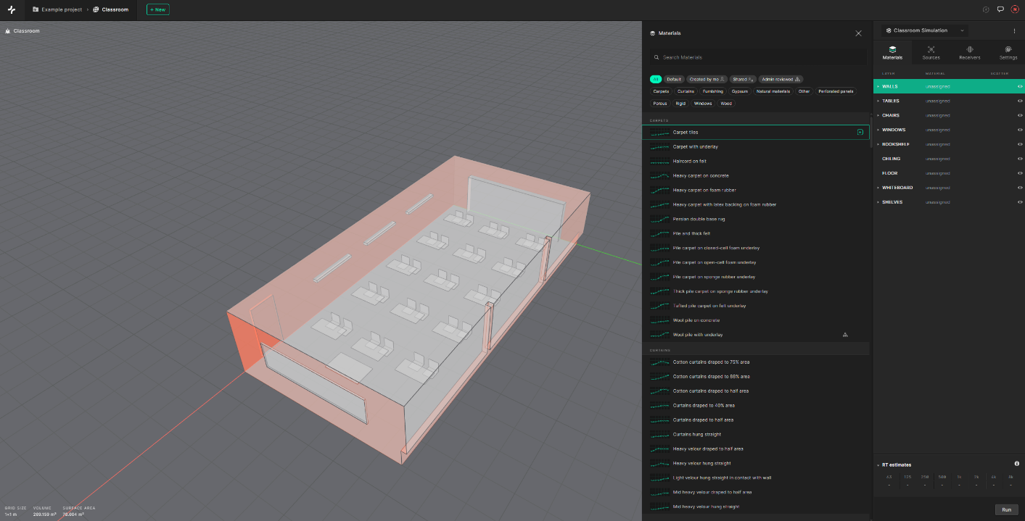The image size is (1025, 521).
Task: Open the red user avatar menu
Action: coord(1015,9)
